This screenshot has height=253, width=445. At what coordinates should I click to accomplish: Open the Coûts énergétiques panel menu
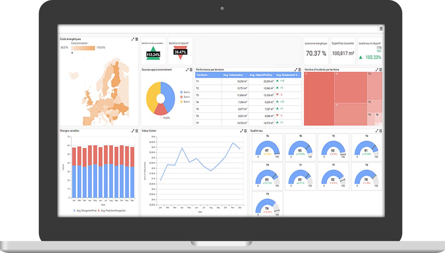136,39
